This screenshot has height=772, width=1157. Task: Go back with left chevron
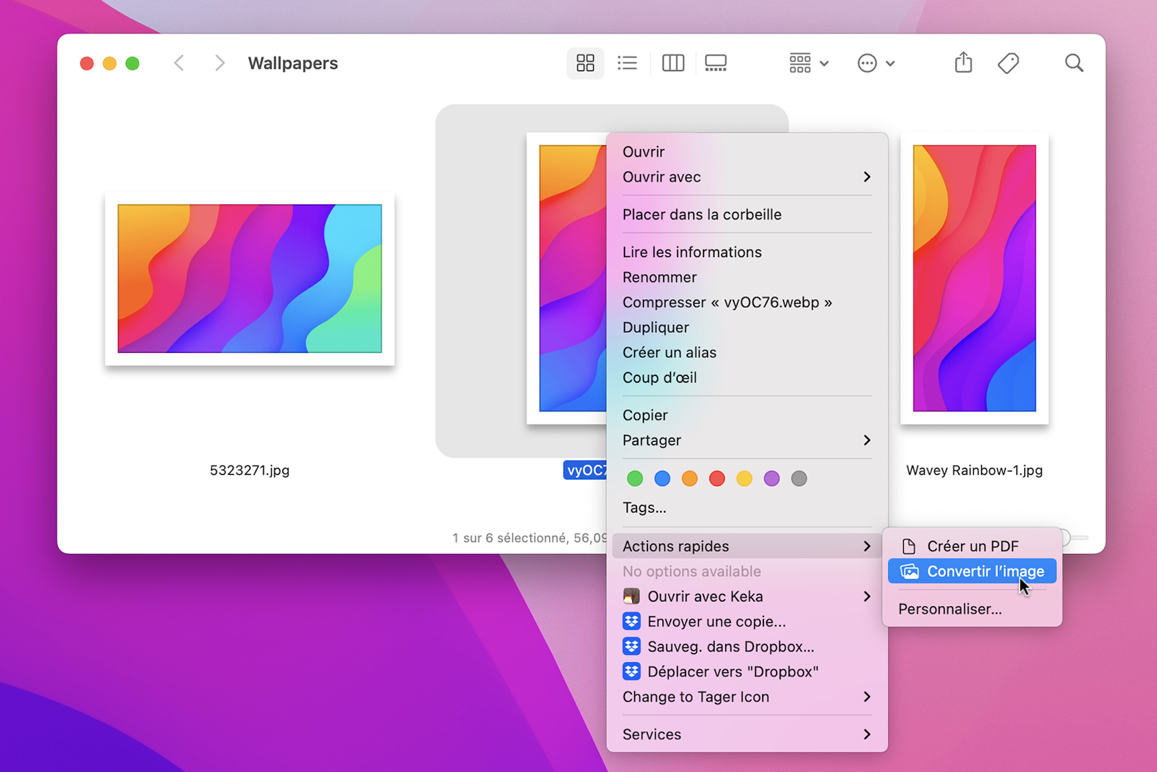(x=179, y=63)
